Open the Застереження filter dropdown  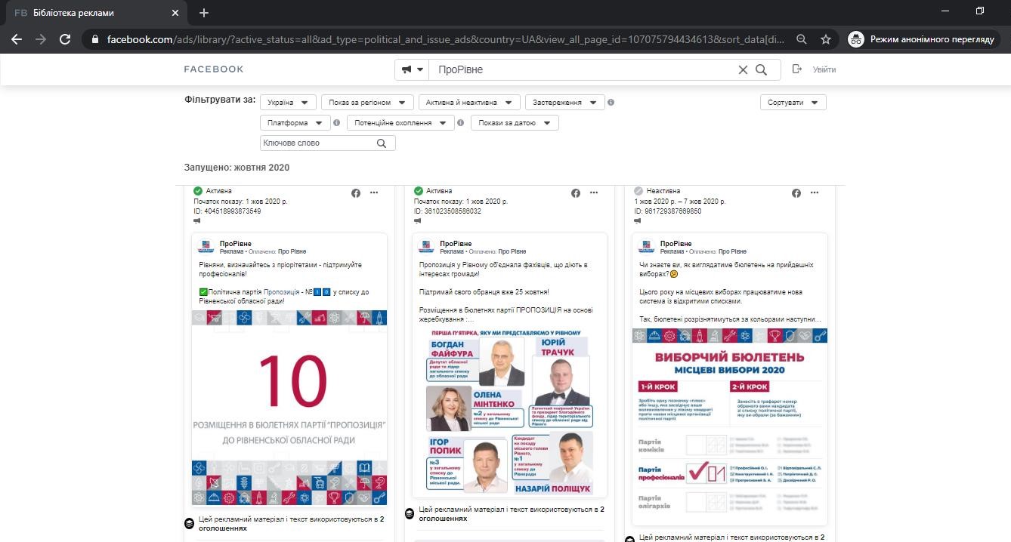click(x=564, y=103)
